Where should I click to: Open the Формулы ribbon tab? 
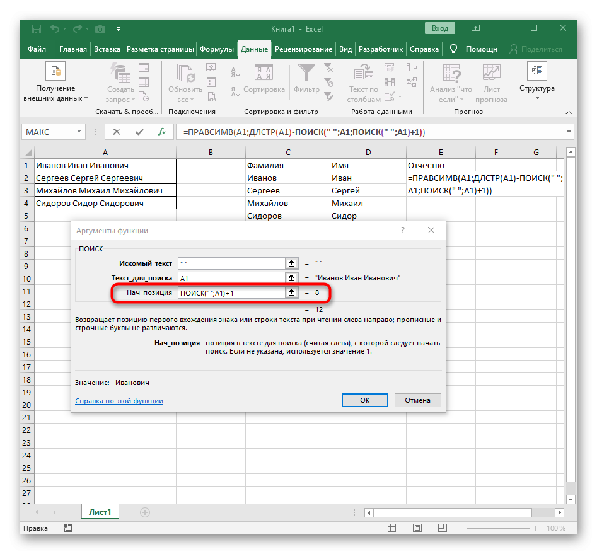217,49
